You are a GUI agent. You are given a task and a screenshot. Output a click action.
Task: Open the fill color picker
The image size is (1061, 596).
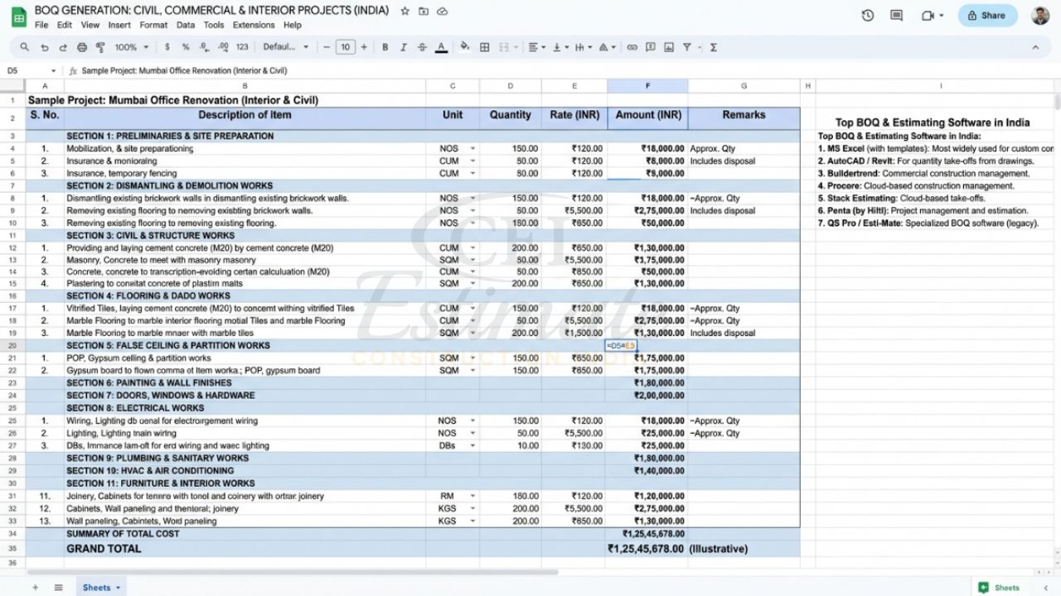(x=465, y=47)
